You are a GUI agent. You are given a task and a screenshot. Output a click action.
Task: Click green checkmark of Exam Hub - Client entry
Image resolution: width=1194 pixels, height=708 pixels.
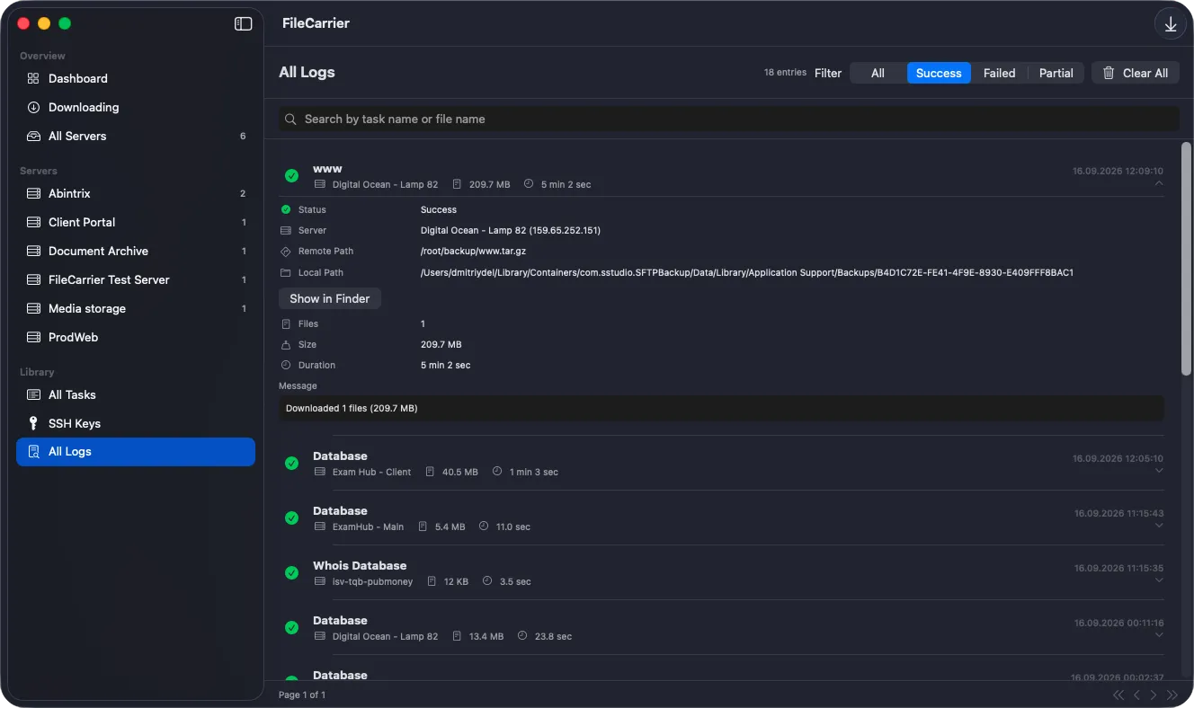(291, 463)
